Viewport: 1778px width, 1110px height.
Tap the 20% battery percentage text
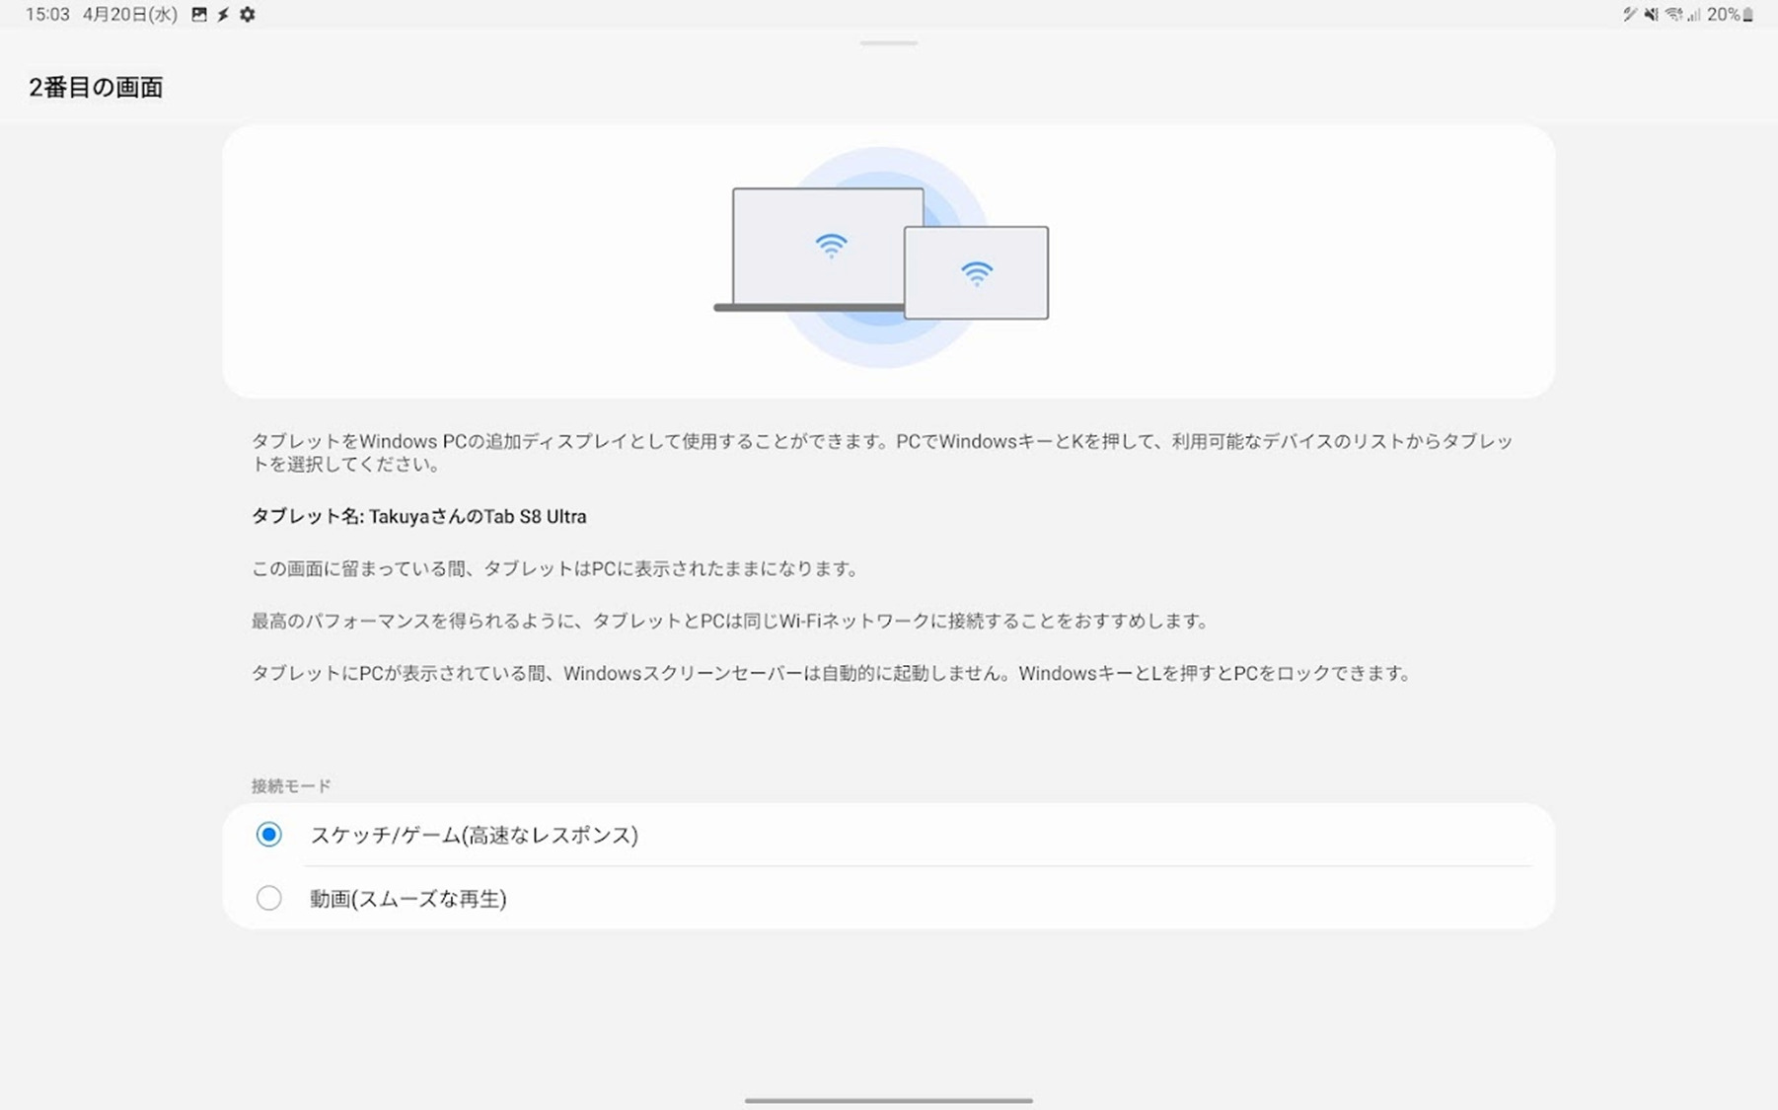1723,15
